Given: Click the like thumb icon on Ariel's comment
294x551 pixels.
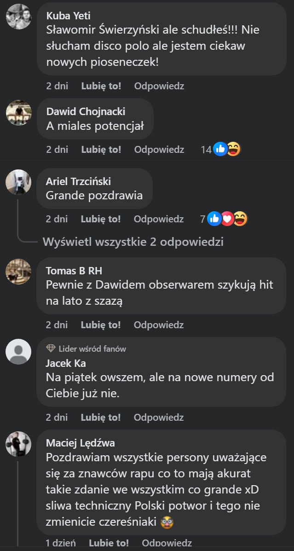Looking at the screenshot, I should coord(214,220).
